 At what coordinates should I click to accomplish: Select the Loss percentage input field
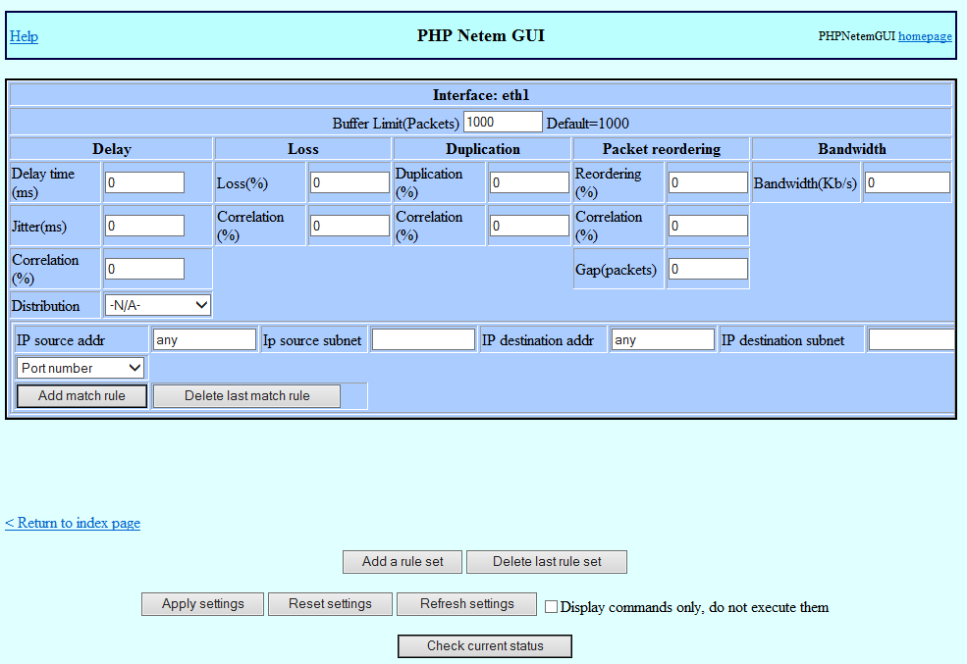coord(348,181)
